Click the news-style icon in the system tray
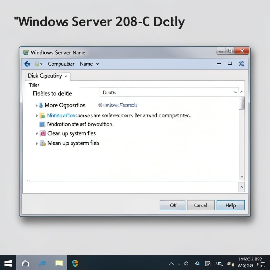 [208, 264]
